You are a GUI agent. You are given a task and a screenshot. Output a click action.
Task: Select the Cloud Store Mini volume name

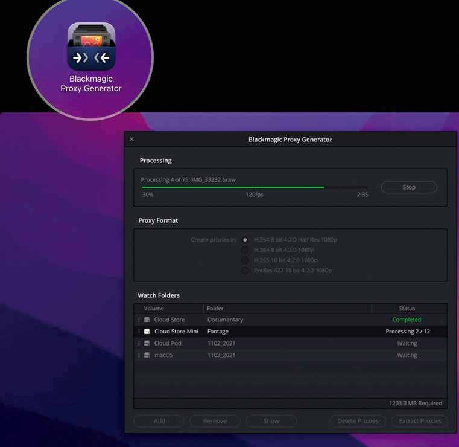pyautogui.click(x=176, y=331)
